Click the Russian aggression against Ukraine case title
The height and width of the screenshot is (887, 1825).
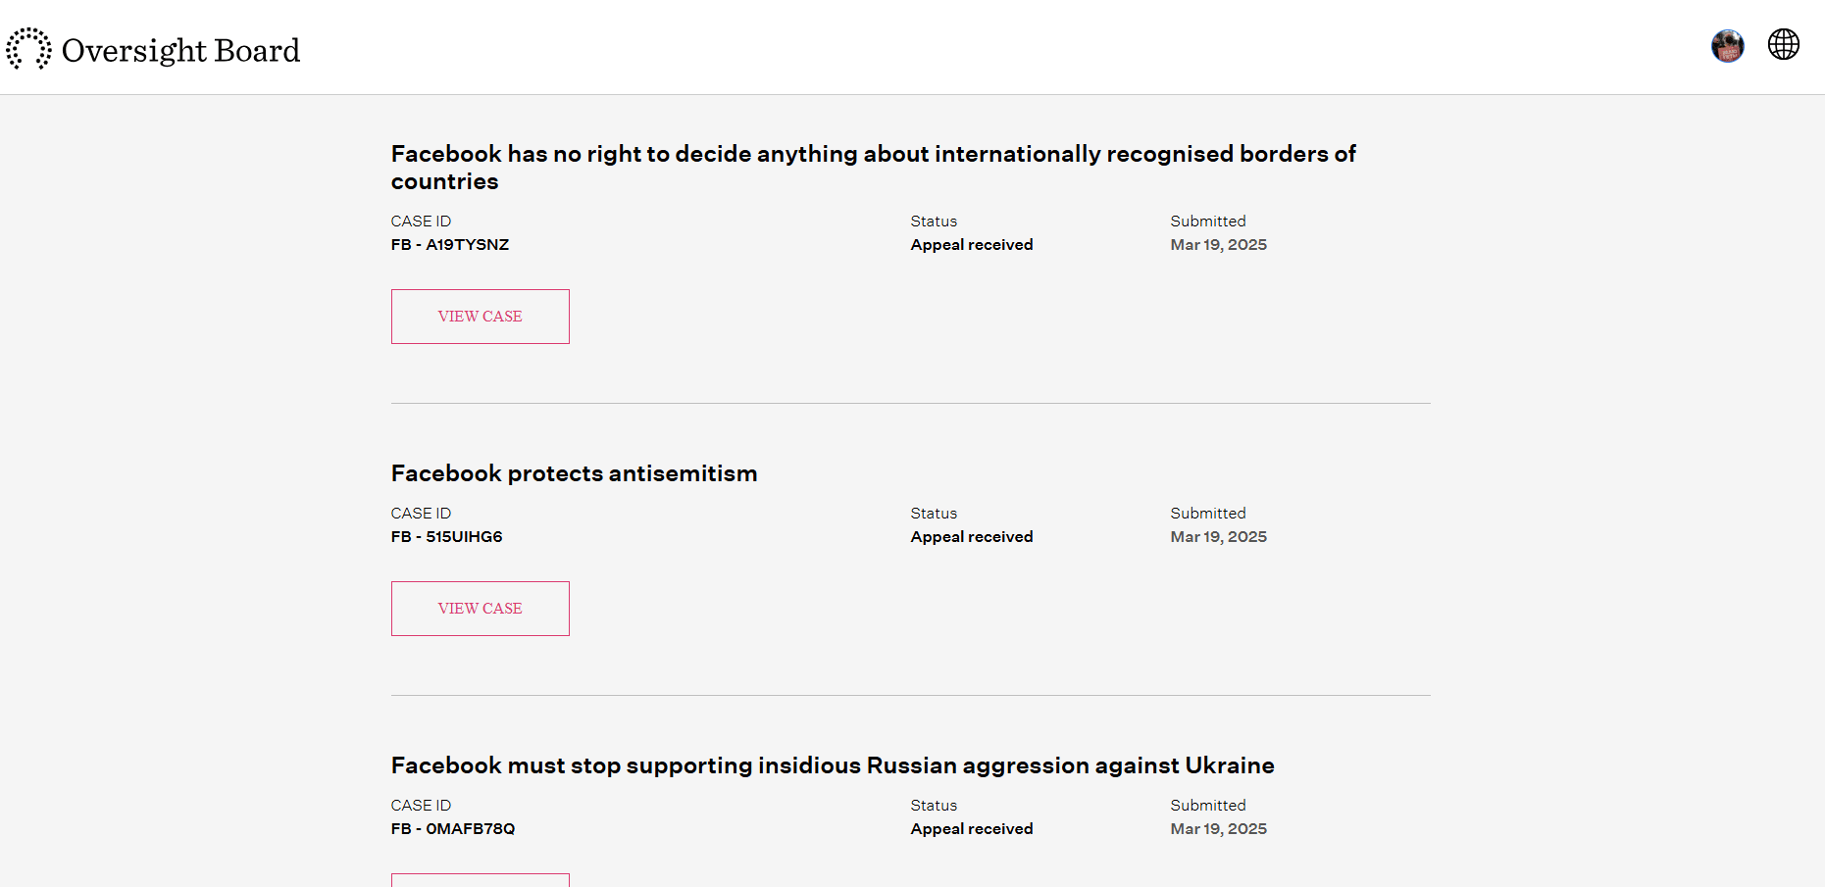(832, 765)
